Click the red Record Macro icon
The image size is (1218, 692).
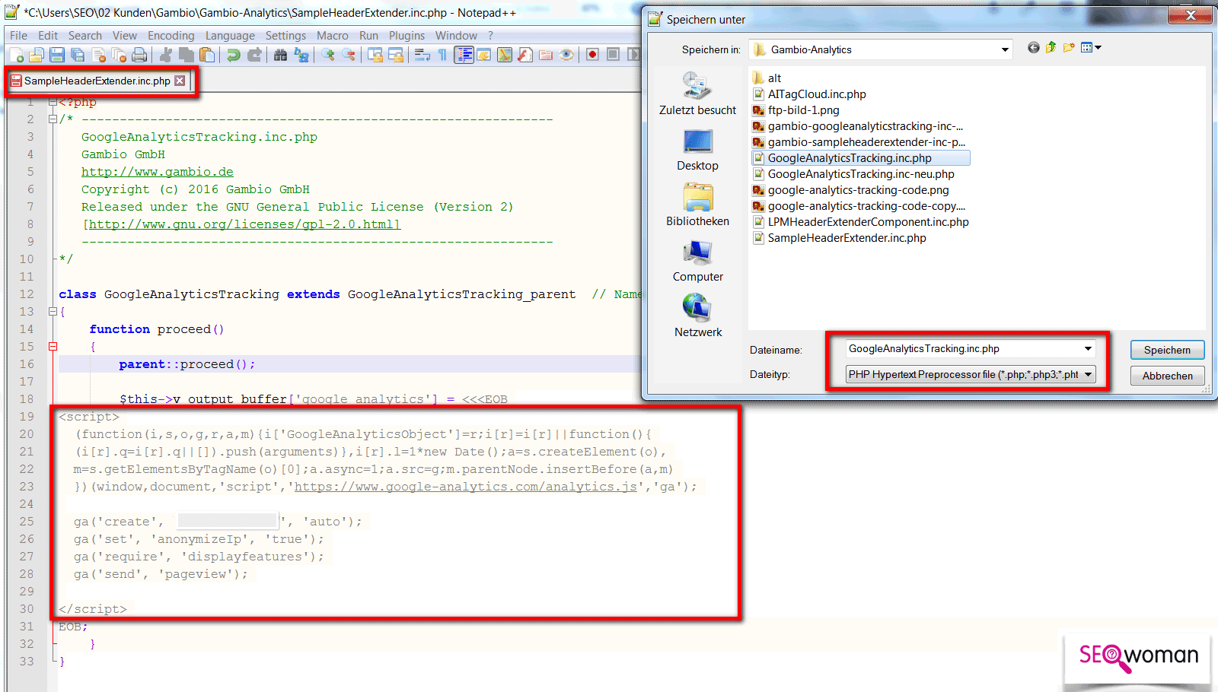point(592,55)
